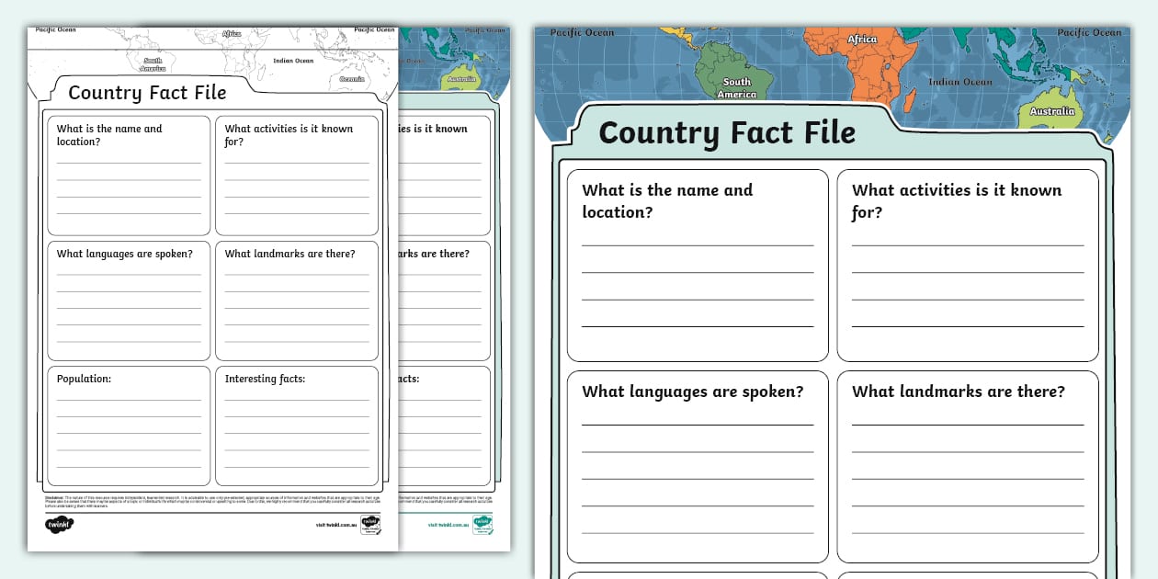1158x579 pixels.
Task: Click the left Pacific Ocean label
Action: point(581,32)
